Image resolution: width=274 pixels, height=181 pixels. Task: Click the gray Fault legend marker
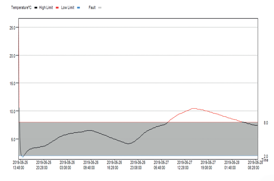100,8
